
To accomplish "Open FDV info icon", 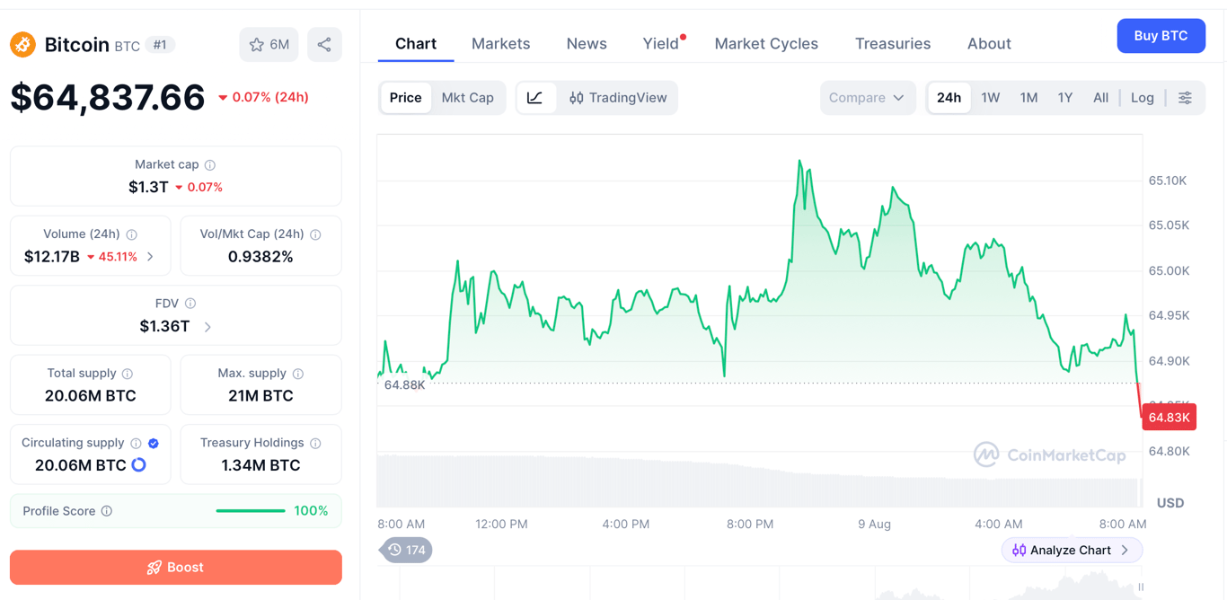I will pyautogui.click(x=190, y=304).
